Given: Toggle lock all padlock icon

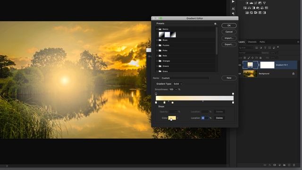Looking at the screenshot, I should coord(260,58).
